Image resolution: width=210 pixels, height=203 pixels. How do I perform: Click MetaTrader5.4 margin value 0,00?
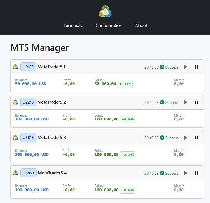179,190
